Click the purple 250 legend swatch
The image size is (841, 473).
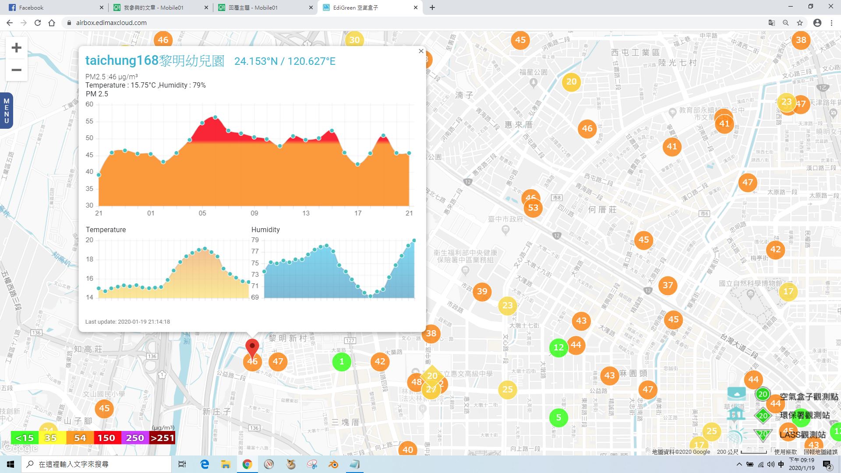point(134,438)
